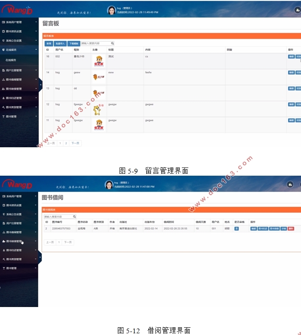Click the 图书续借管理 icon in 留言板 screen sidebar
Image resolution: width=301 pixels, height=335 pixels.
[x=3, y=89]
